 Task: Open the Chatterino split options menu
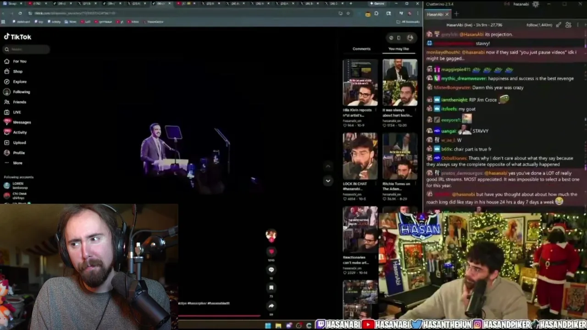pos(579,25)
